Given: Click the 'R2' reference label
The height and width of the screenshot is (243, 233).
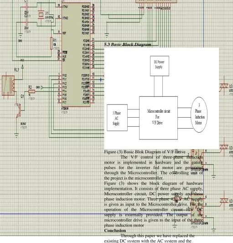Looking at the screenshot, I should (30, 87).
